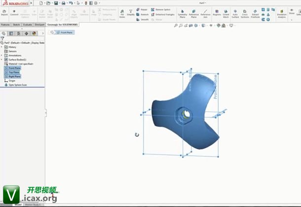Select the Reference Plane tool

[x=194, y=14]
